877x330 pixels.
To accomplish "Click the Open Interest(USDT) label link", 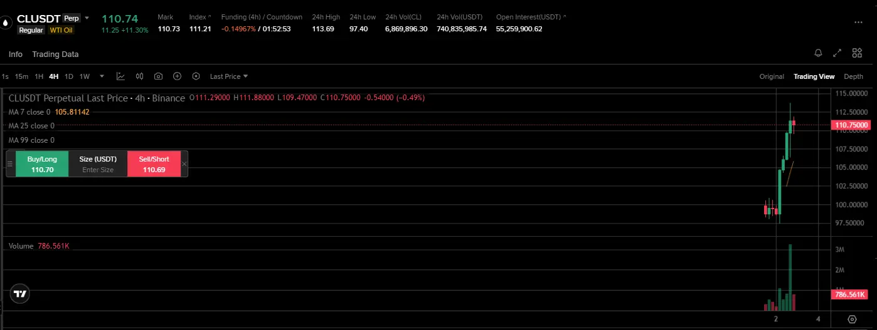I will 531,17.
